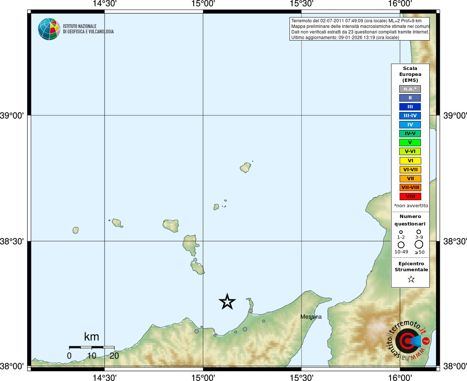Image resolution: width=467 pixels, height=381 pixels.
Task: Click the 1-2 questionnaire circle symbol
Action: [x=401, y=232]
